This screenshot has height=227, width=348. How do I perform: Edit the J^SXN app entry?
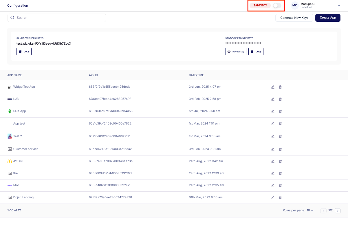click(273, 161)
